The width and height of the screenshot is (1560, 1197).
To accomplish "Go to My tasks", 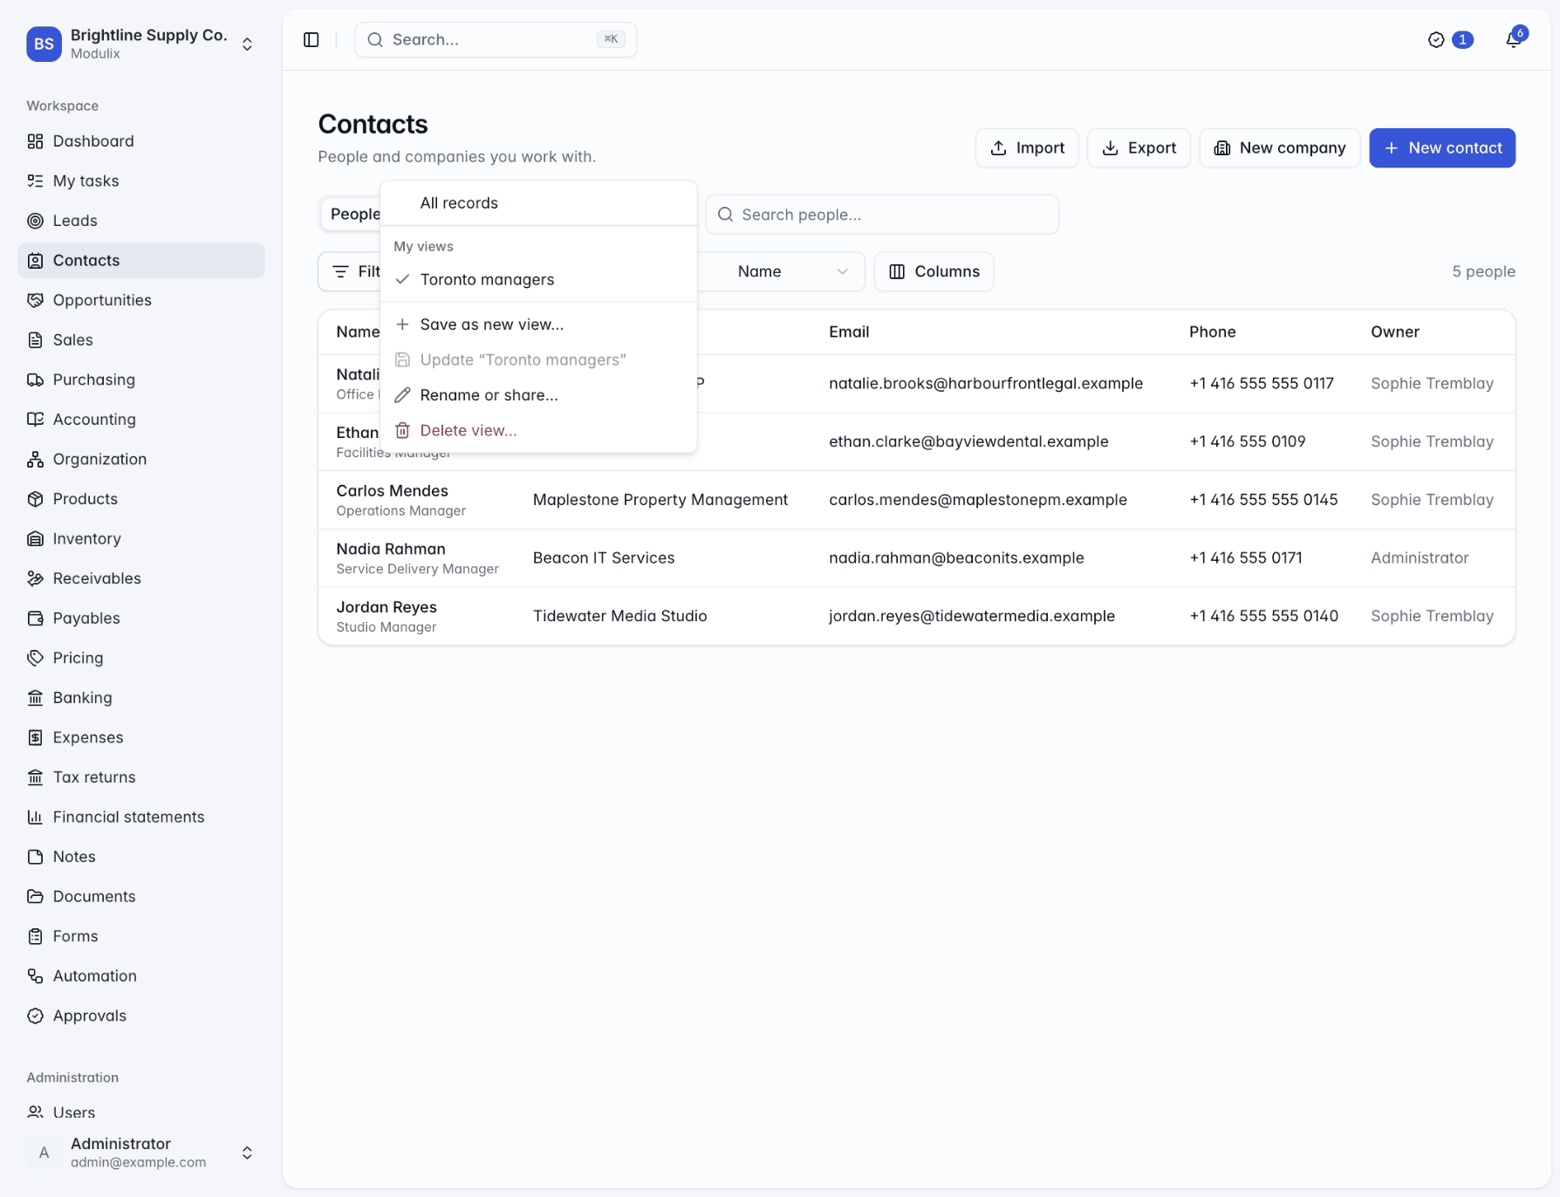I will click(x=140, y=181).
